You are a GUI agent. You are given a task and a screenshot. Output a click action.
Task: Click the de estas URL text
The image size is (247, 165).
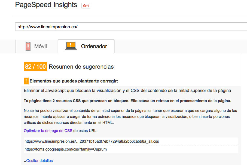pos(86,131)
